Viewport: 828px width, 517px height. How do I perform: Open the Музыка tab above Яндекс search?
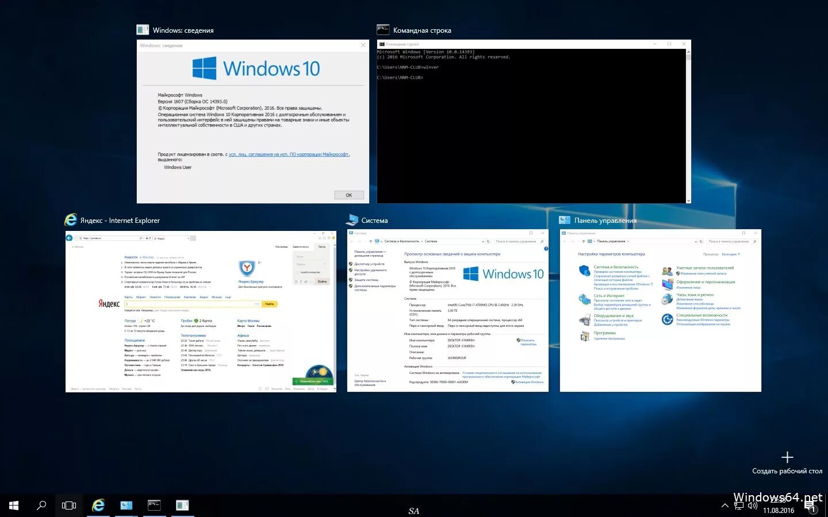point(217,297)
